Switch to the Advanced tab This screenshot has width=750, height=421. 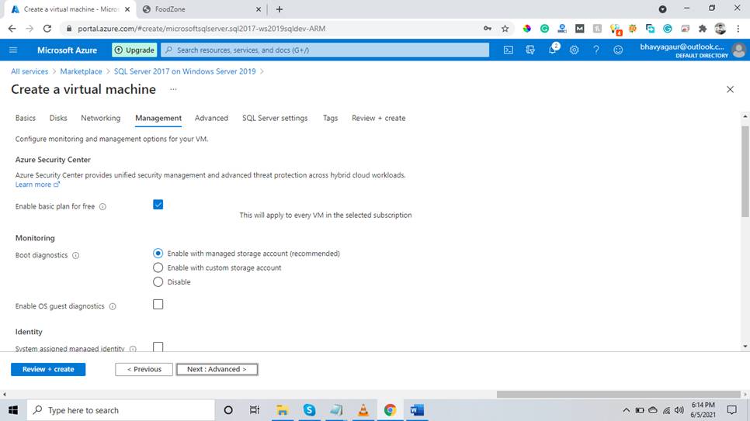[x=211, y=118]
